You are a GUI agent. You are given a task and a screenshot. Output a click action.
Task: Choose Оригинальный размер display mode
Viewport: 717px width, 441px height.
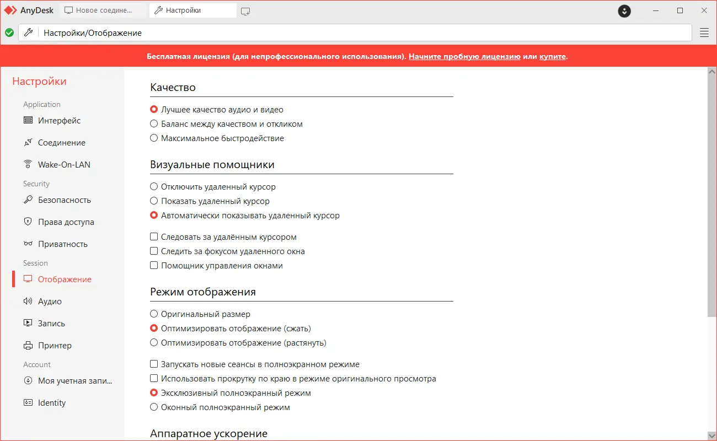click(x=154, y=314)
